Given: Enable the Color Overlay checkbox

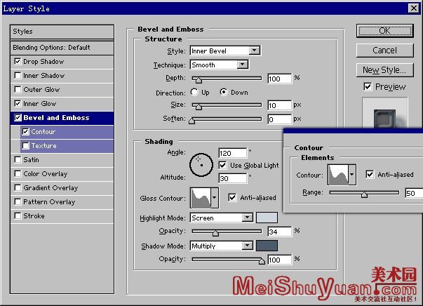Looking at the screenshot, I should tap(18, 174).
